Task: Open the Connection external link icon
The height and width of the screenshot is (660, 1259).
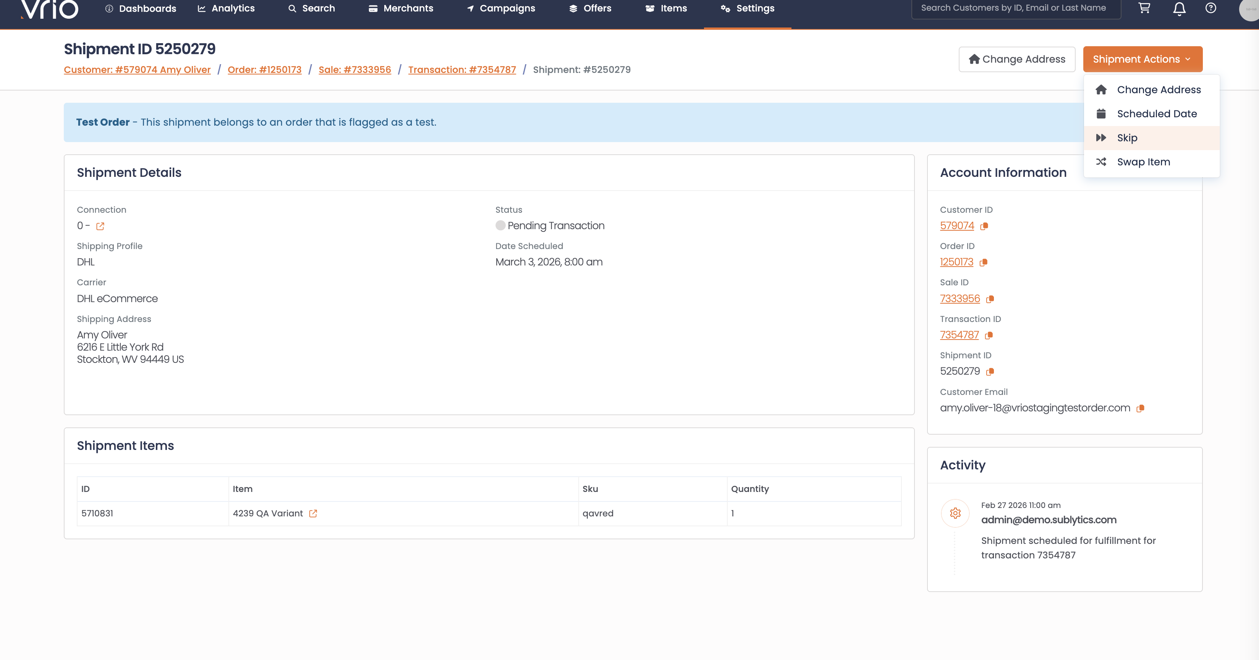Action: 100,226
